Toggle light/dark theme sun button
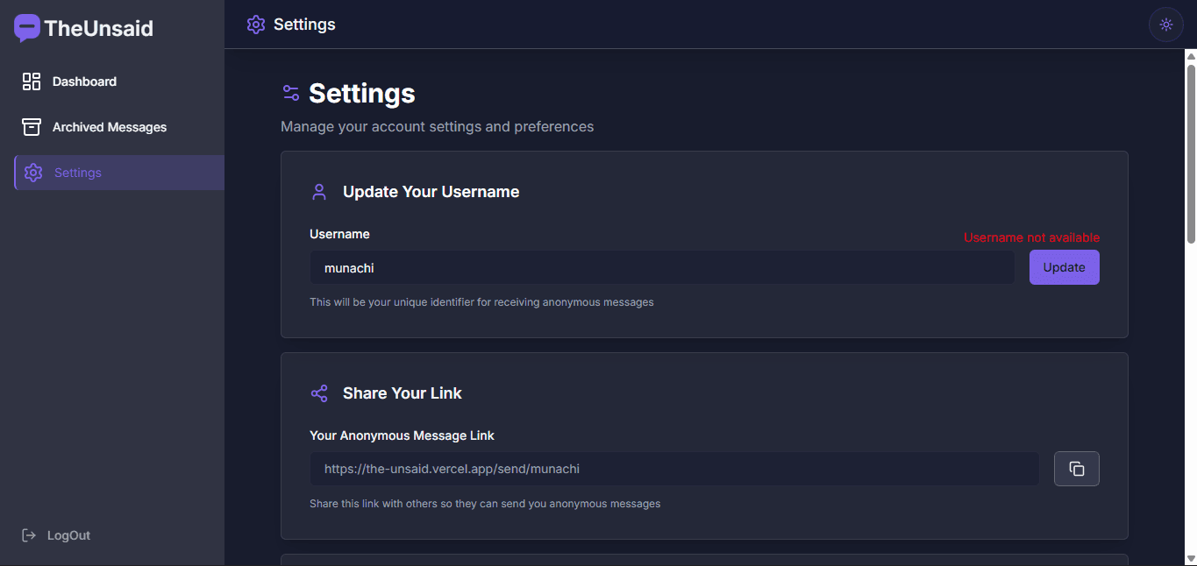 click(1166, 25)
